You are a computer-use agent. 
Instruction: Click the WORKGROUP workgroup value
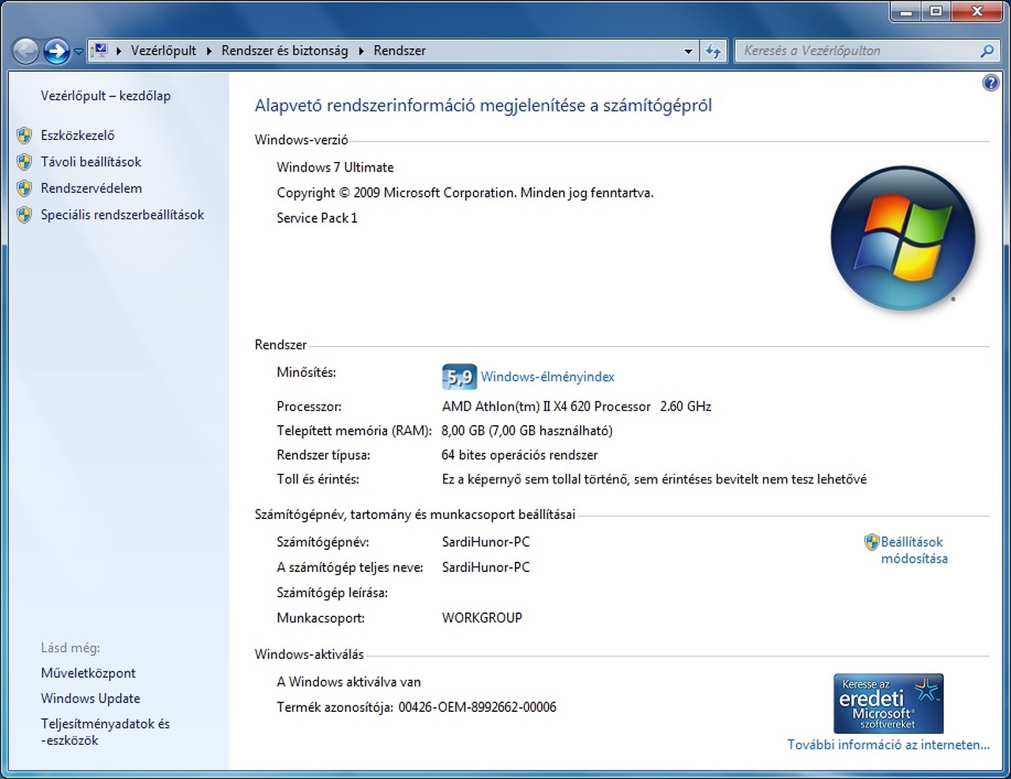(x=482, y=618)
